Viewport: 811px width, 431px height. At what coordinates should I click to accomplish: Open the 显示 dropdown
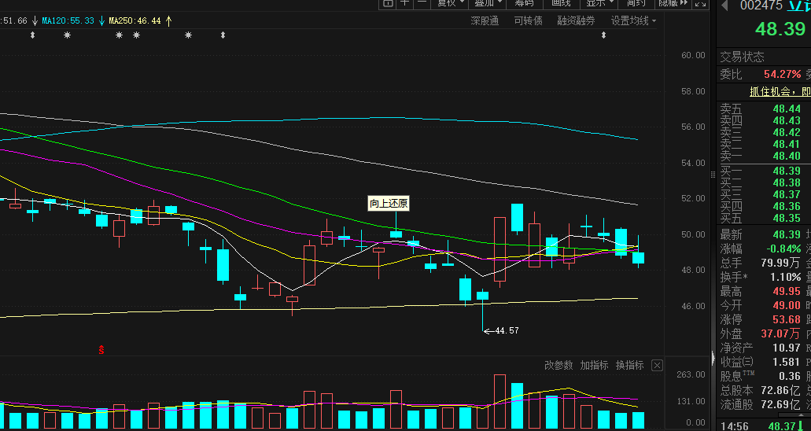(600, 3)
